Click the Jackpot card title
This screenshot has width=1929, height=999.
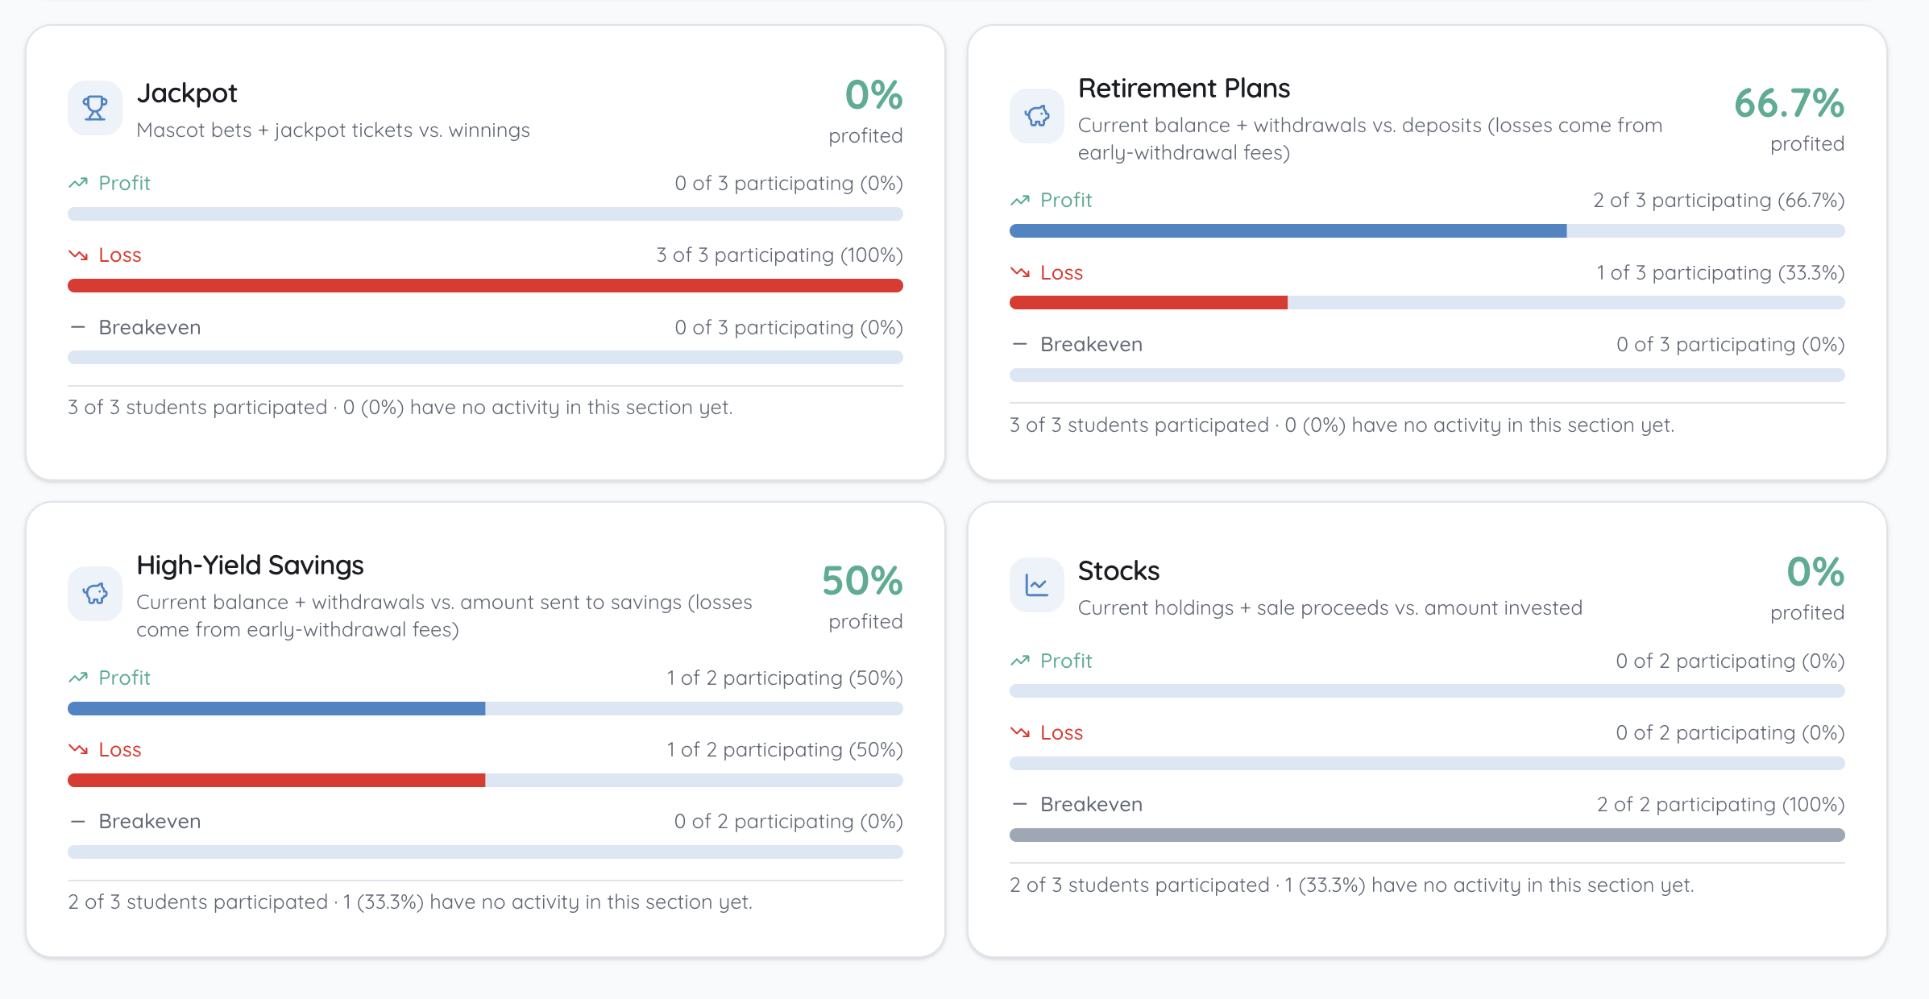pos(187,93)
